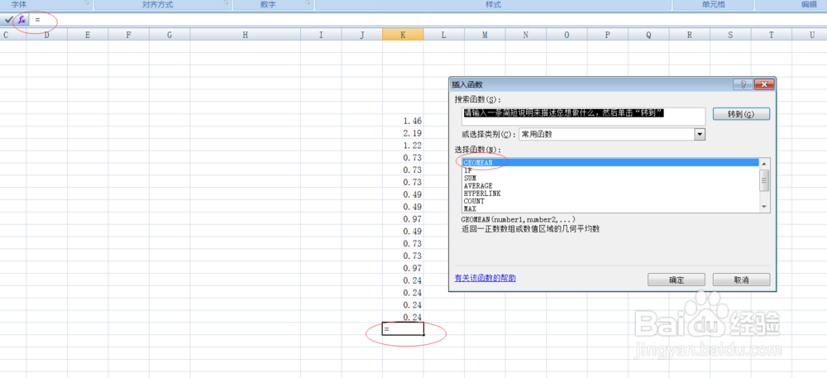Select column H header
The height and width of the screenshot is (378, 827).
click(246, 35)
